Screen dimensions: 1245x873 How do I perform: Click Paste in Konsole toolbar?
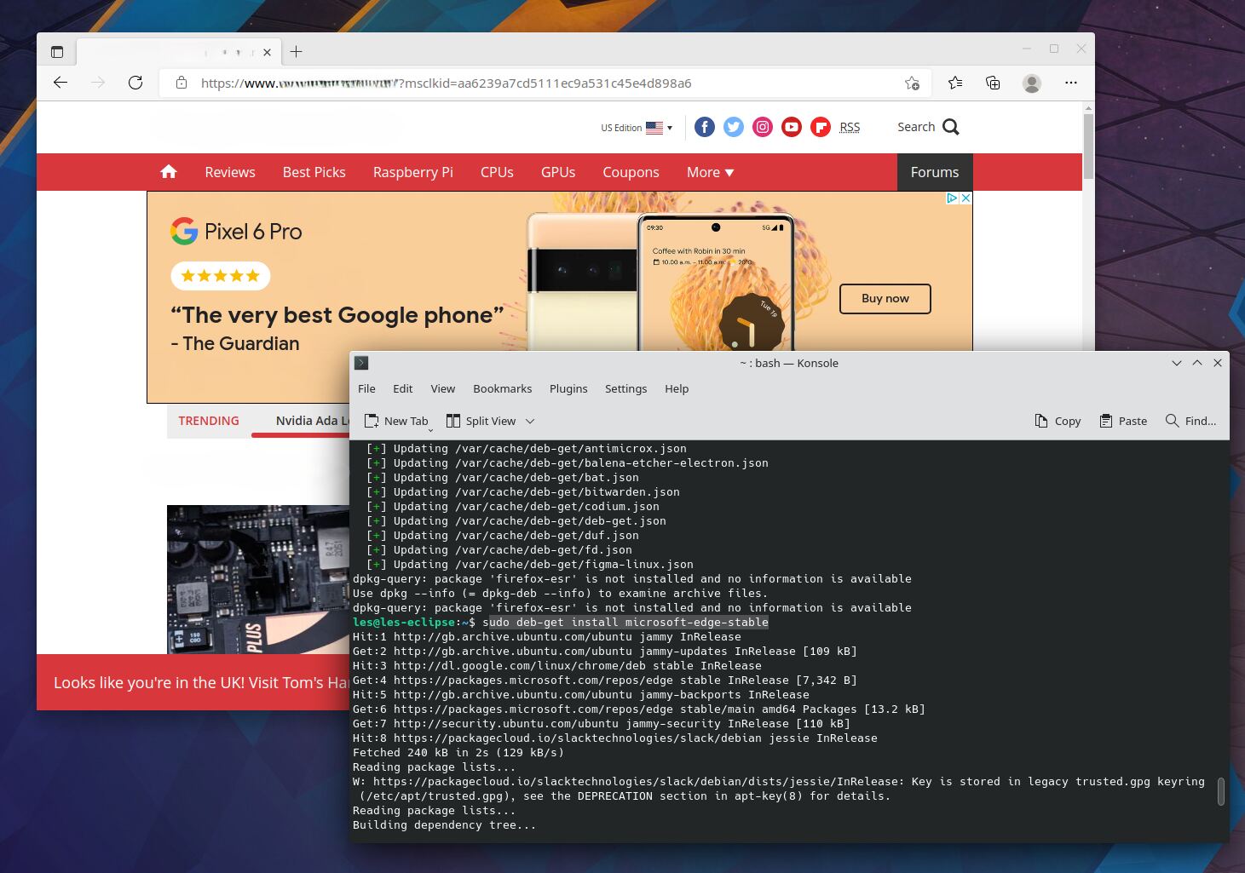(x=1123, y=421)
